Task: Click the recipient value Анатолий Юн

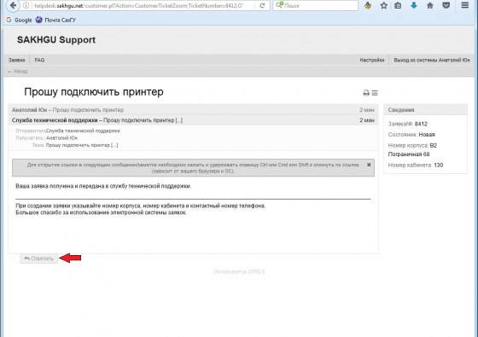Action: tap(61, 137)
